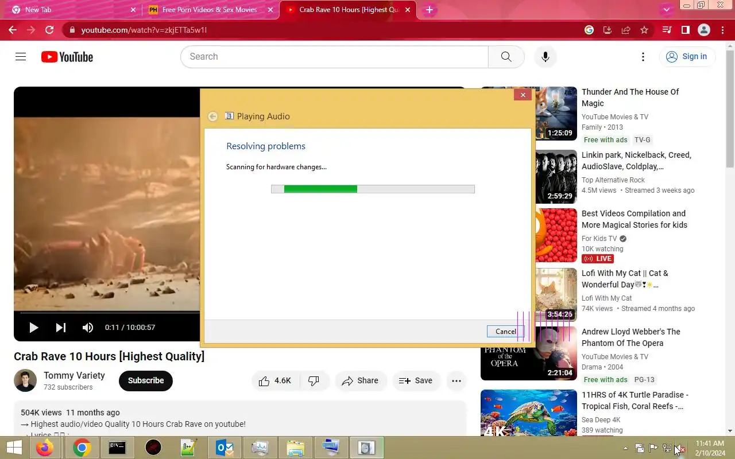
Task: Open the Windows Start button
Action: (14, 448)
